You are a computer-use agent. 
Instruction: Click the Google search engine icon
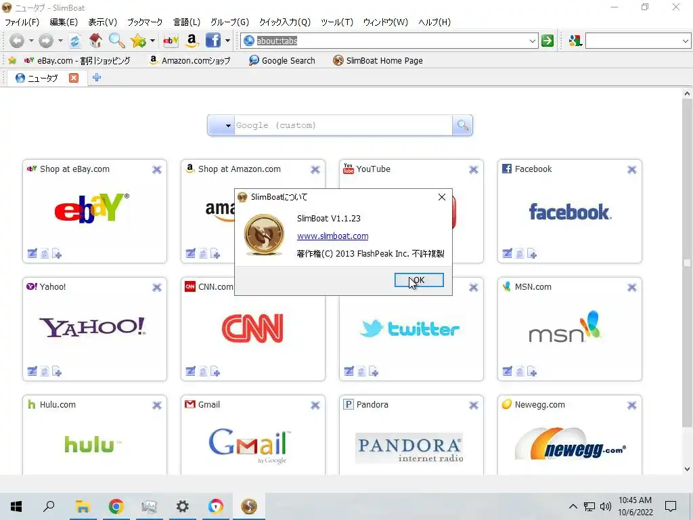[575, 41]
